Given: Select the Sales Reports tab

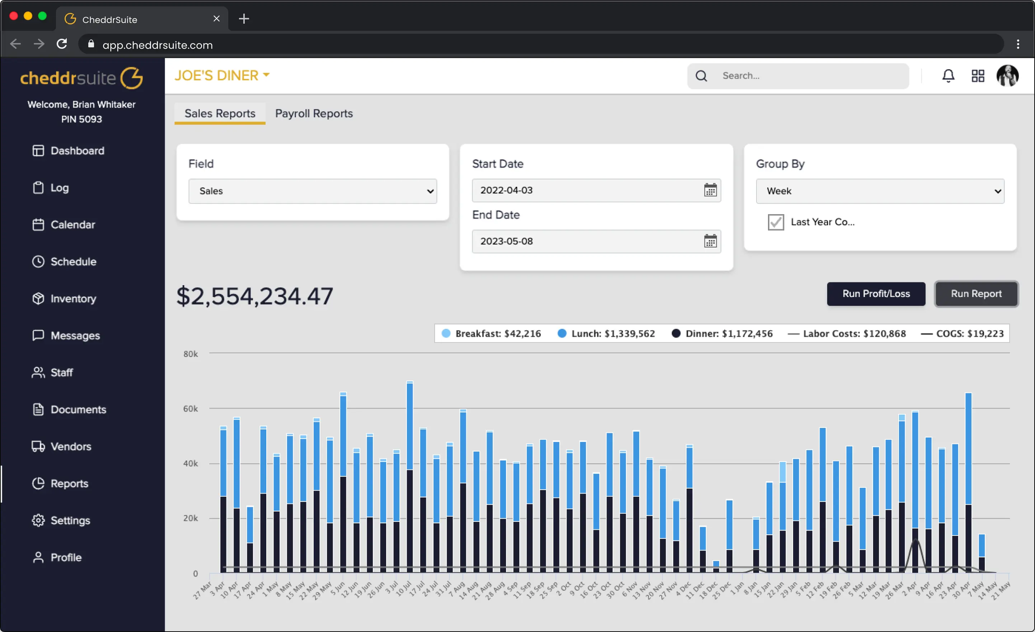Looking at the screenshot, I should [219, 113].
